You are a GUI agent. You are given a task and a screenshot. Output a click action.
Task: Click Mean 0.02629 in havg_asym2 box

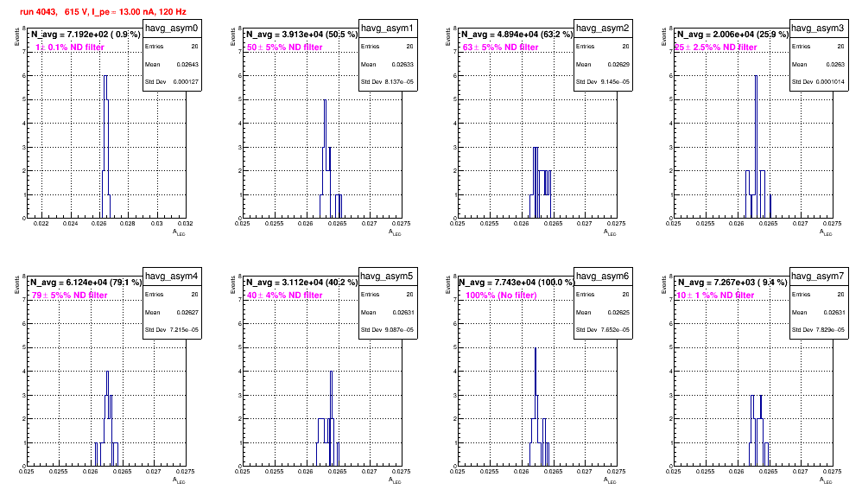[603, 64]
